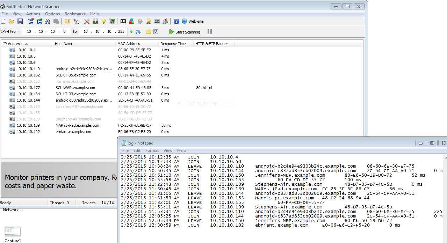Open the WMI query toolbar icon
Screen dimensions: 447x243
(123, 21)
